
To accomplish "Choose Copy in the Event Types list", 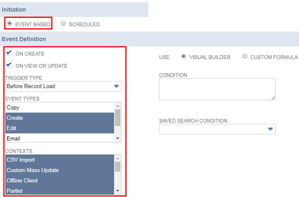I will pos(60,107).
